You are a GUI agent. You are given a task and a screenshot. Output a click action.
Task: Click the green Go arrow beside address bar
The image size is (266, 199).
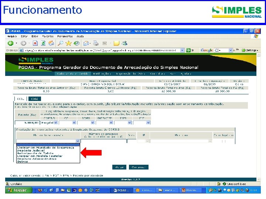(188, 50)
